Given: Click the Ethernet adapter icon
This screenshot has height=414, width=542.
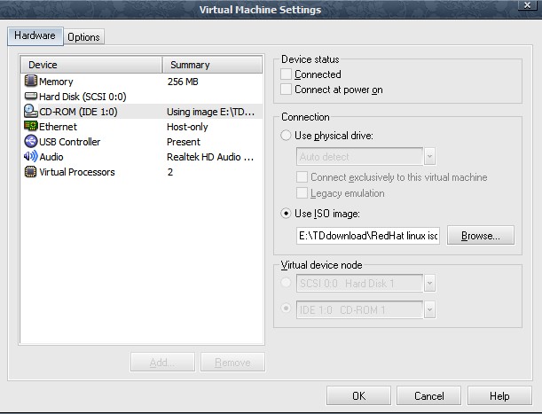Looking at the screenshot, I should pos(31,127).
